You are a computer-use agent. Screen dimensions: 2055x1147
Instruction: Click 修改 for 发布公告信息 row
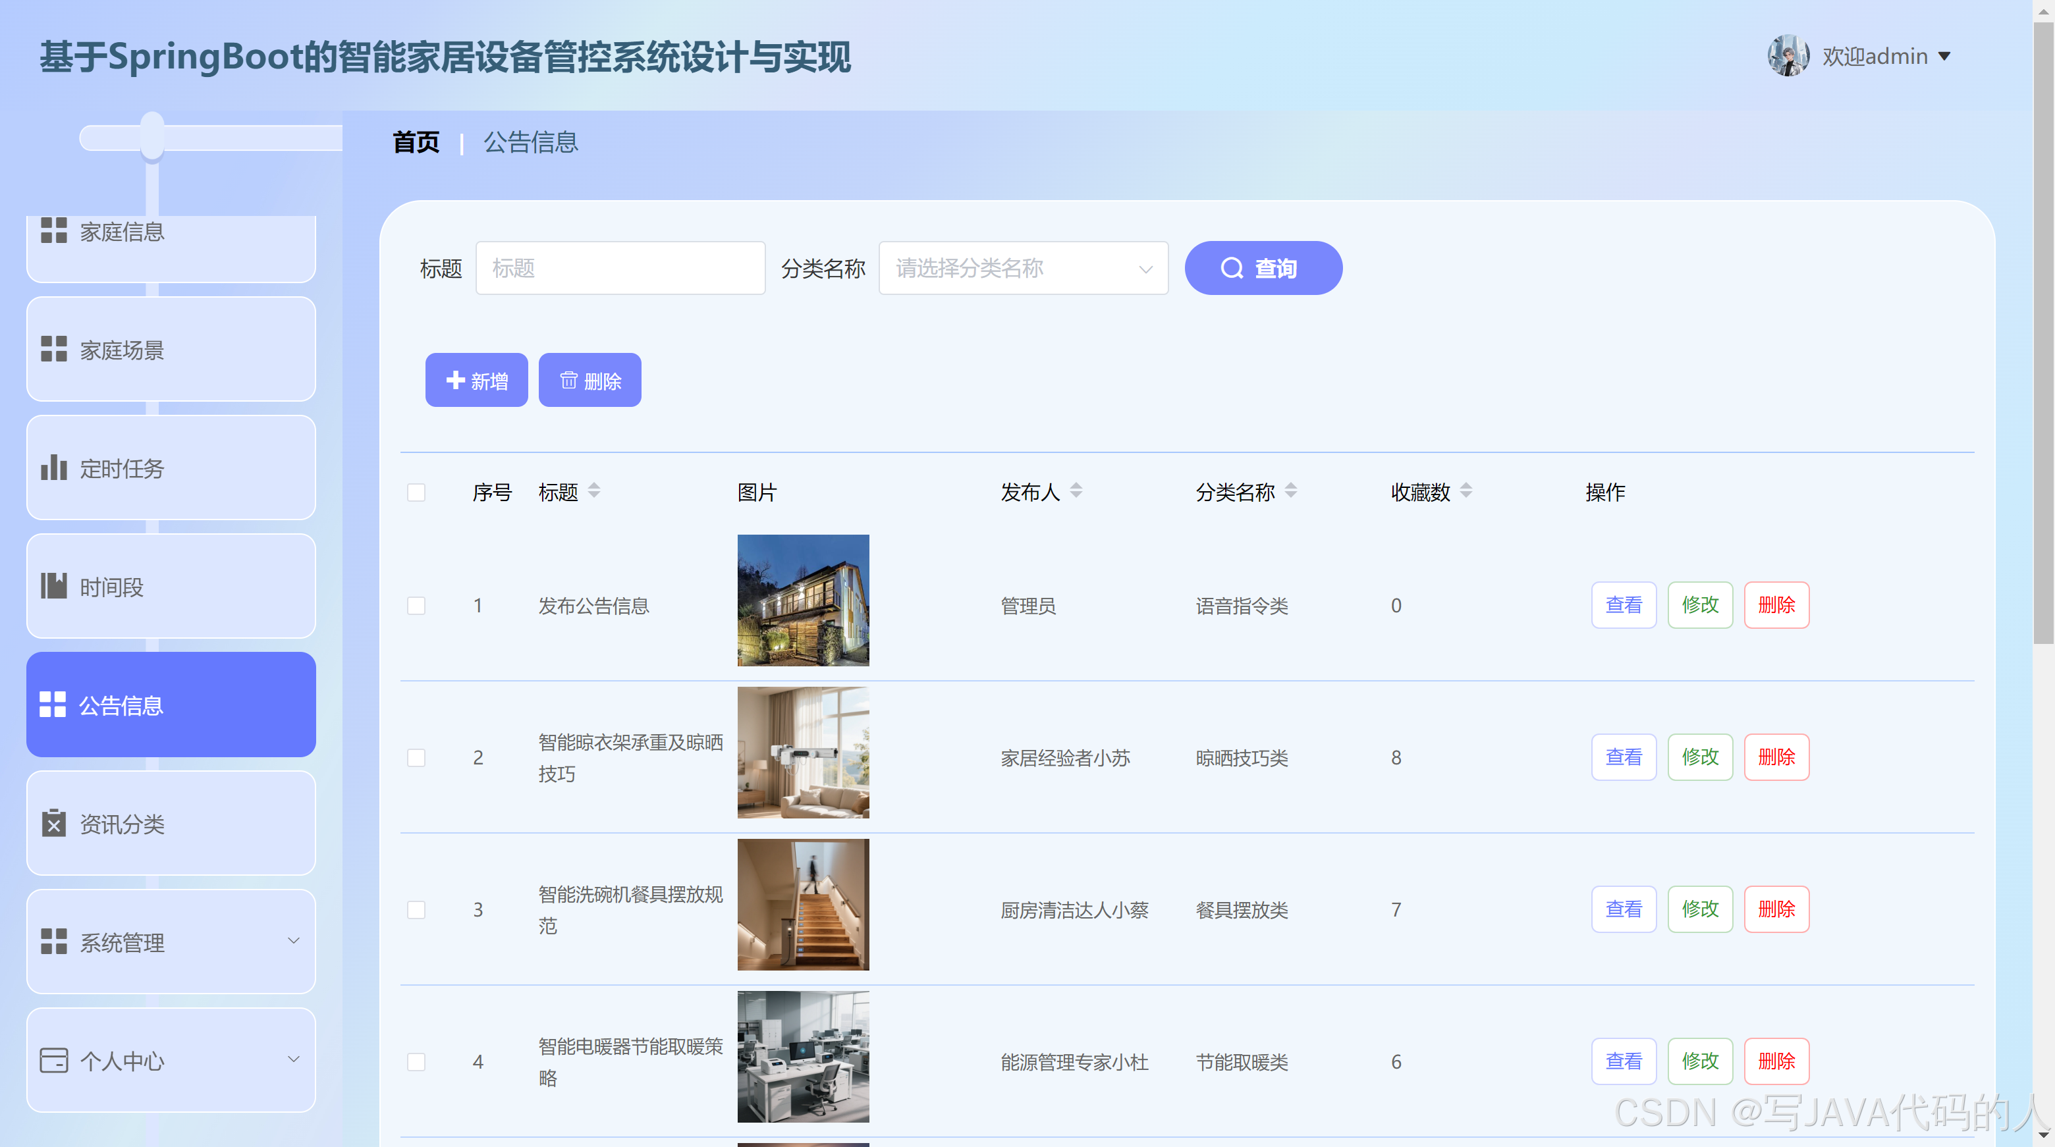1700,605
